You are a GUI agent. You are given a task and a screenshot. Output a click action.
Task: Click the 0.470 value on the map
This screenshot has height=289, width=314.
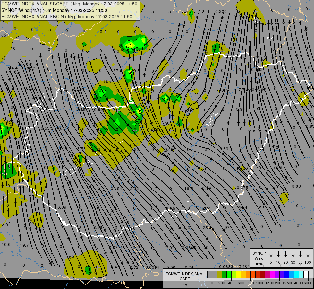tap(153, 130)
